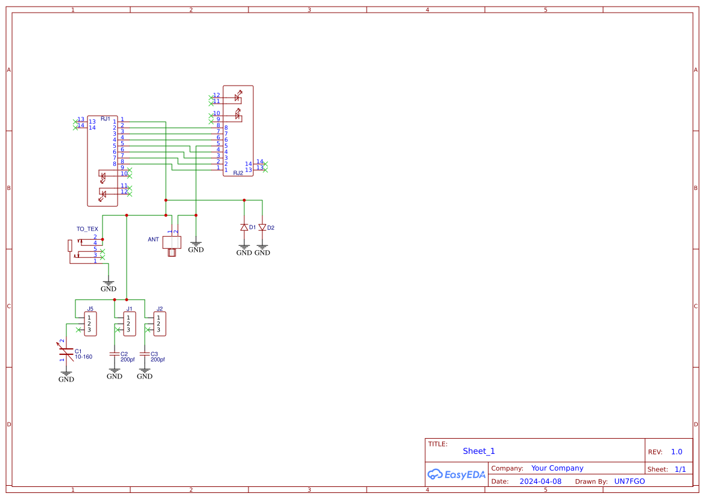Click diode D1 symbol
Viewport: 705px width, 499px height.
coord(244,228)
